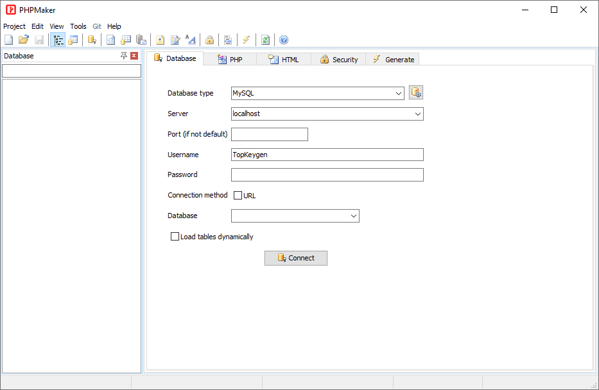The image size is (599, 390).
Task: Switch to the Generate tab
Action: 393,60
